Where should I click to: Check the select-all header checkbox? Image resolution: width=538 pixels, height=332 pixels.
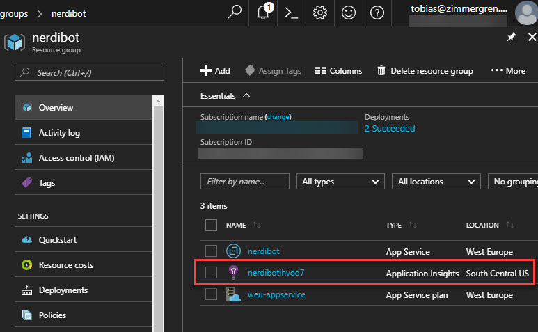click(x=211, y=226)
